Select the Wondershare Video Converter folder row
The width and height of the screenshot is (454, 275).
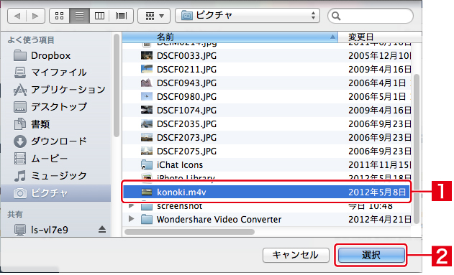(267, 219)
